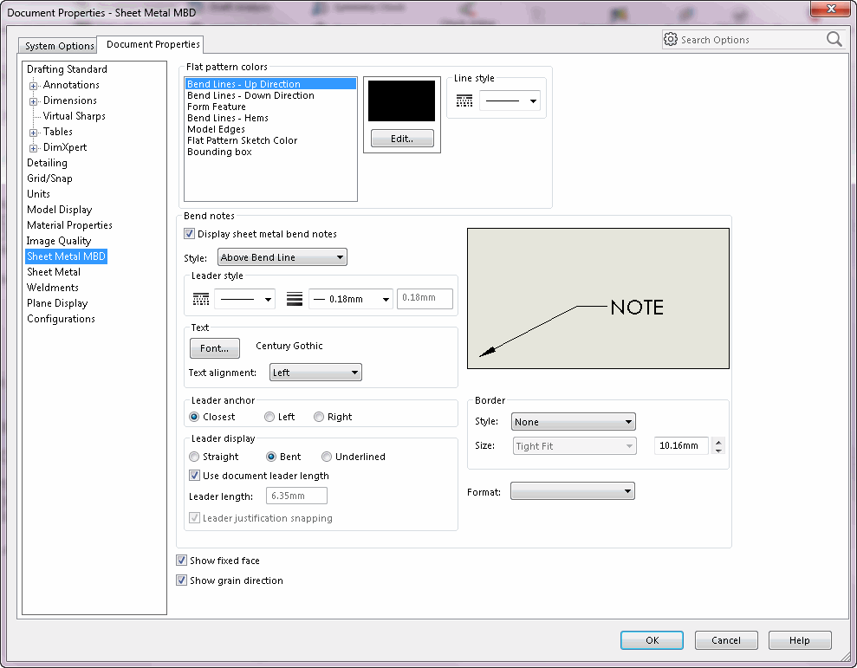Open Image Quality settings
The height and width of the screenshot is (668, 857).
pos(59,241)
